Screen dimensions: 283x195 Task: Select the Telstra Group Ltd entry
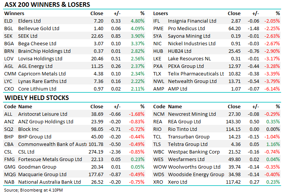[188, 144]
